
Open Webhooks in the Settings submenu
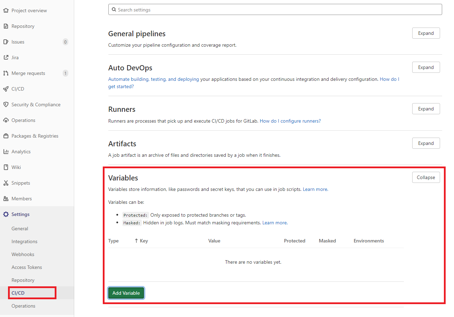[23, 254]
